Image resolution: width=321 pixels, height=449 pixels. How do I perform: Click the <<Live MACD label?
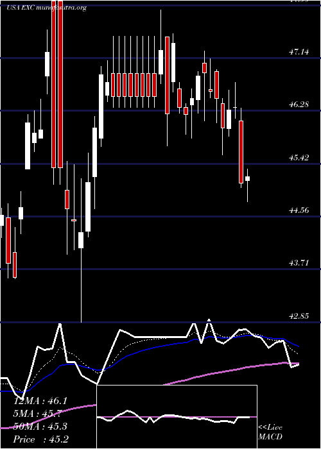click(270, 432)
